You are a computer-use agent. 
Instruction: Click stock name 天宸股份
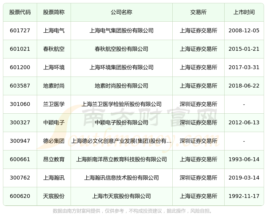tap(54, 196)
